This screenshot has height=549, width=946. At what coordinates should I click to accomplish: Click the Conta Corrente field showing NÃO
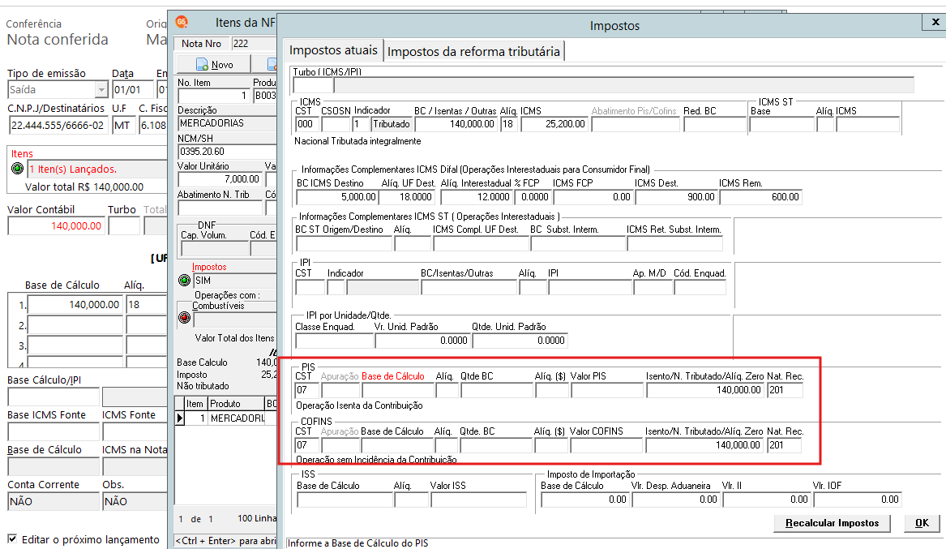point(53,501)
